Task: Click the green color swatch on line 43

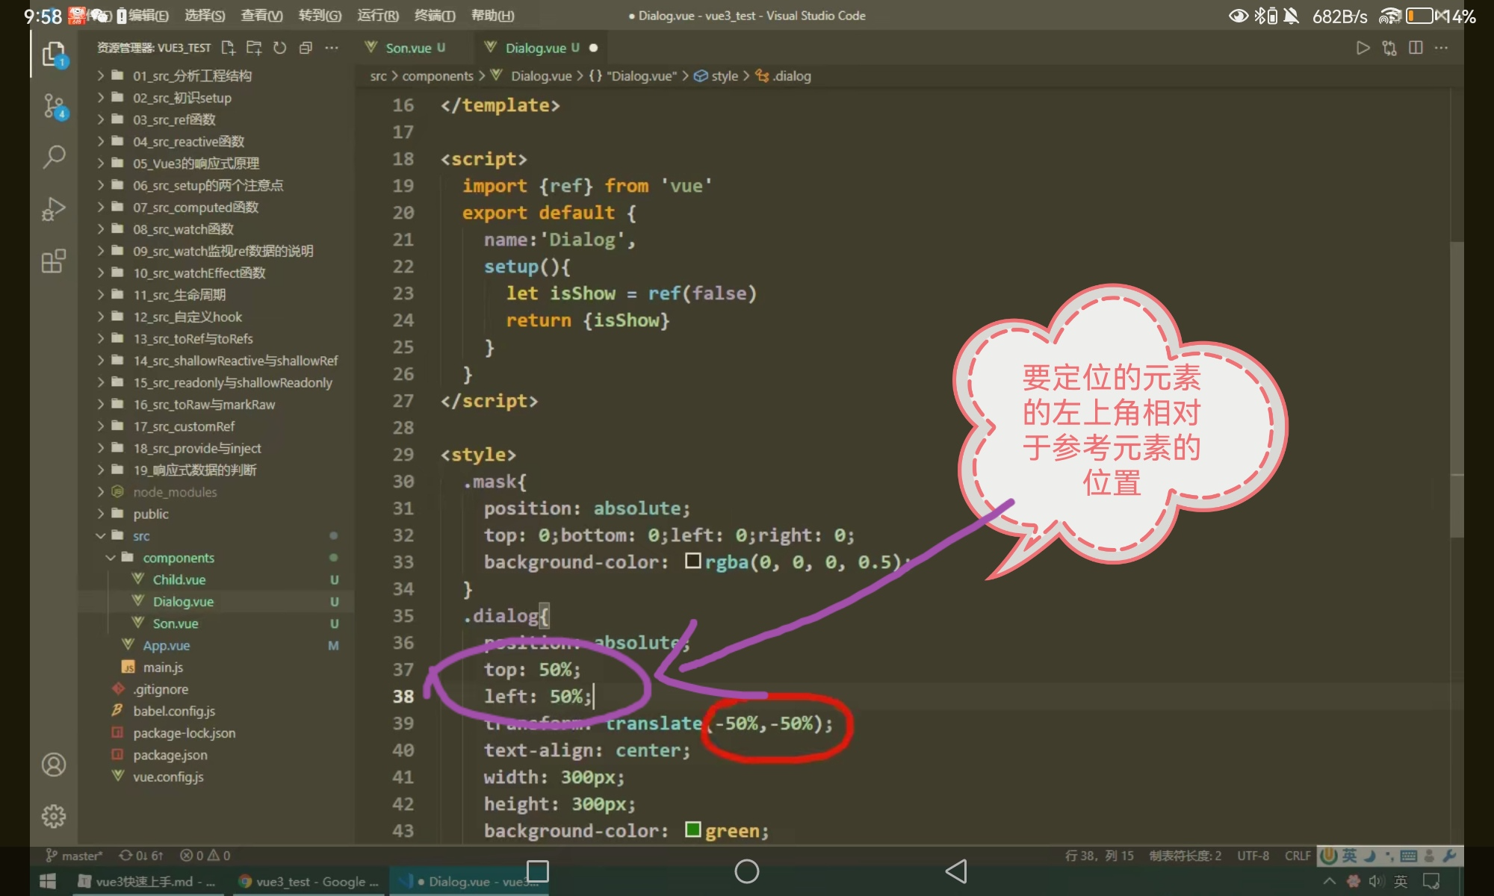Action: pos(692,830)
